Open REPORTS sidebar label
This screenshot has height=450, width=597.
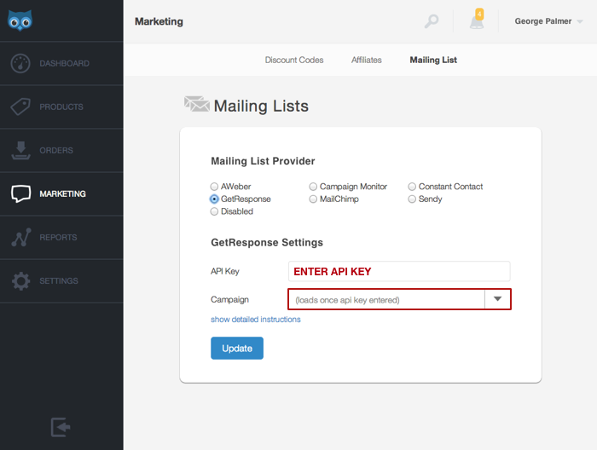58,238
